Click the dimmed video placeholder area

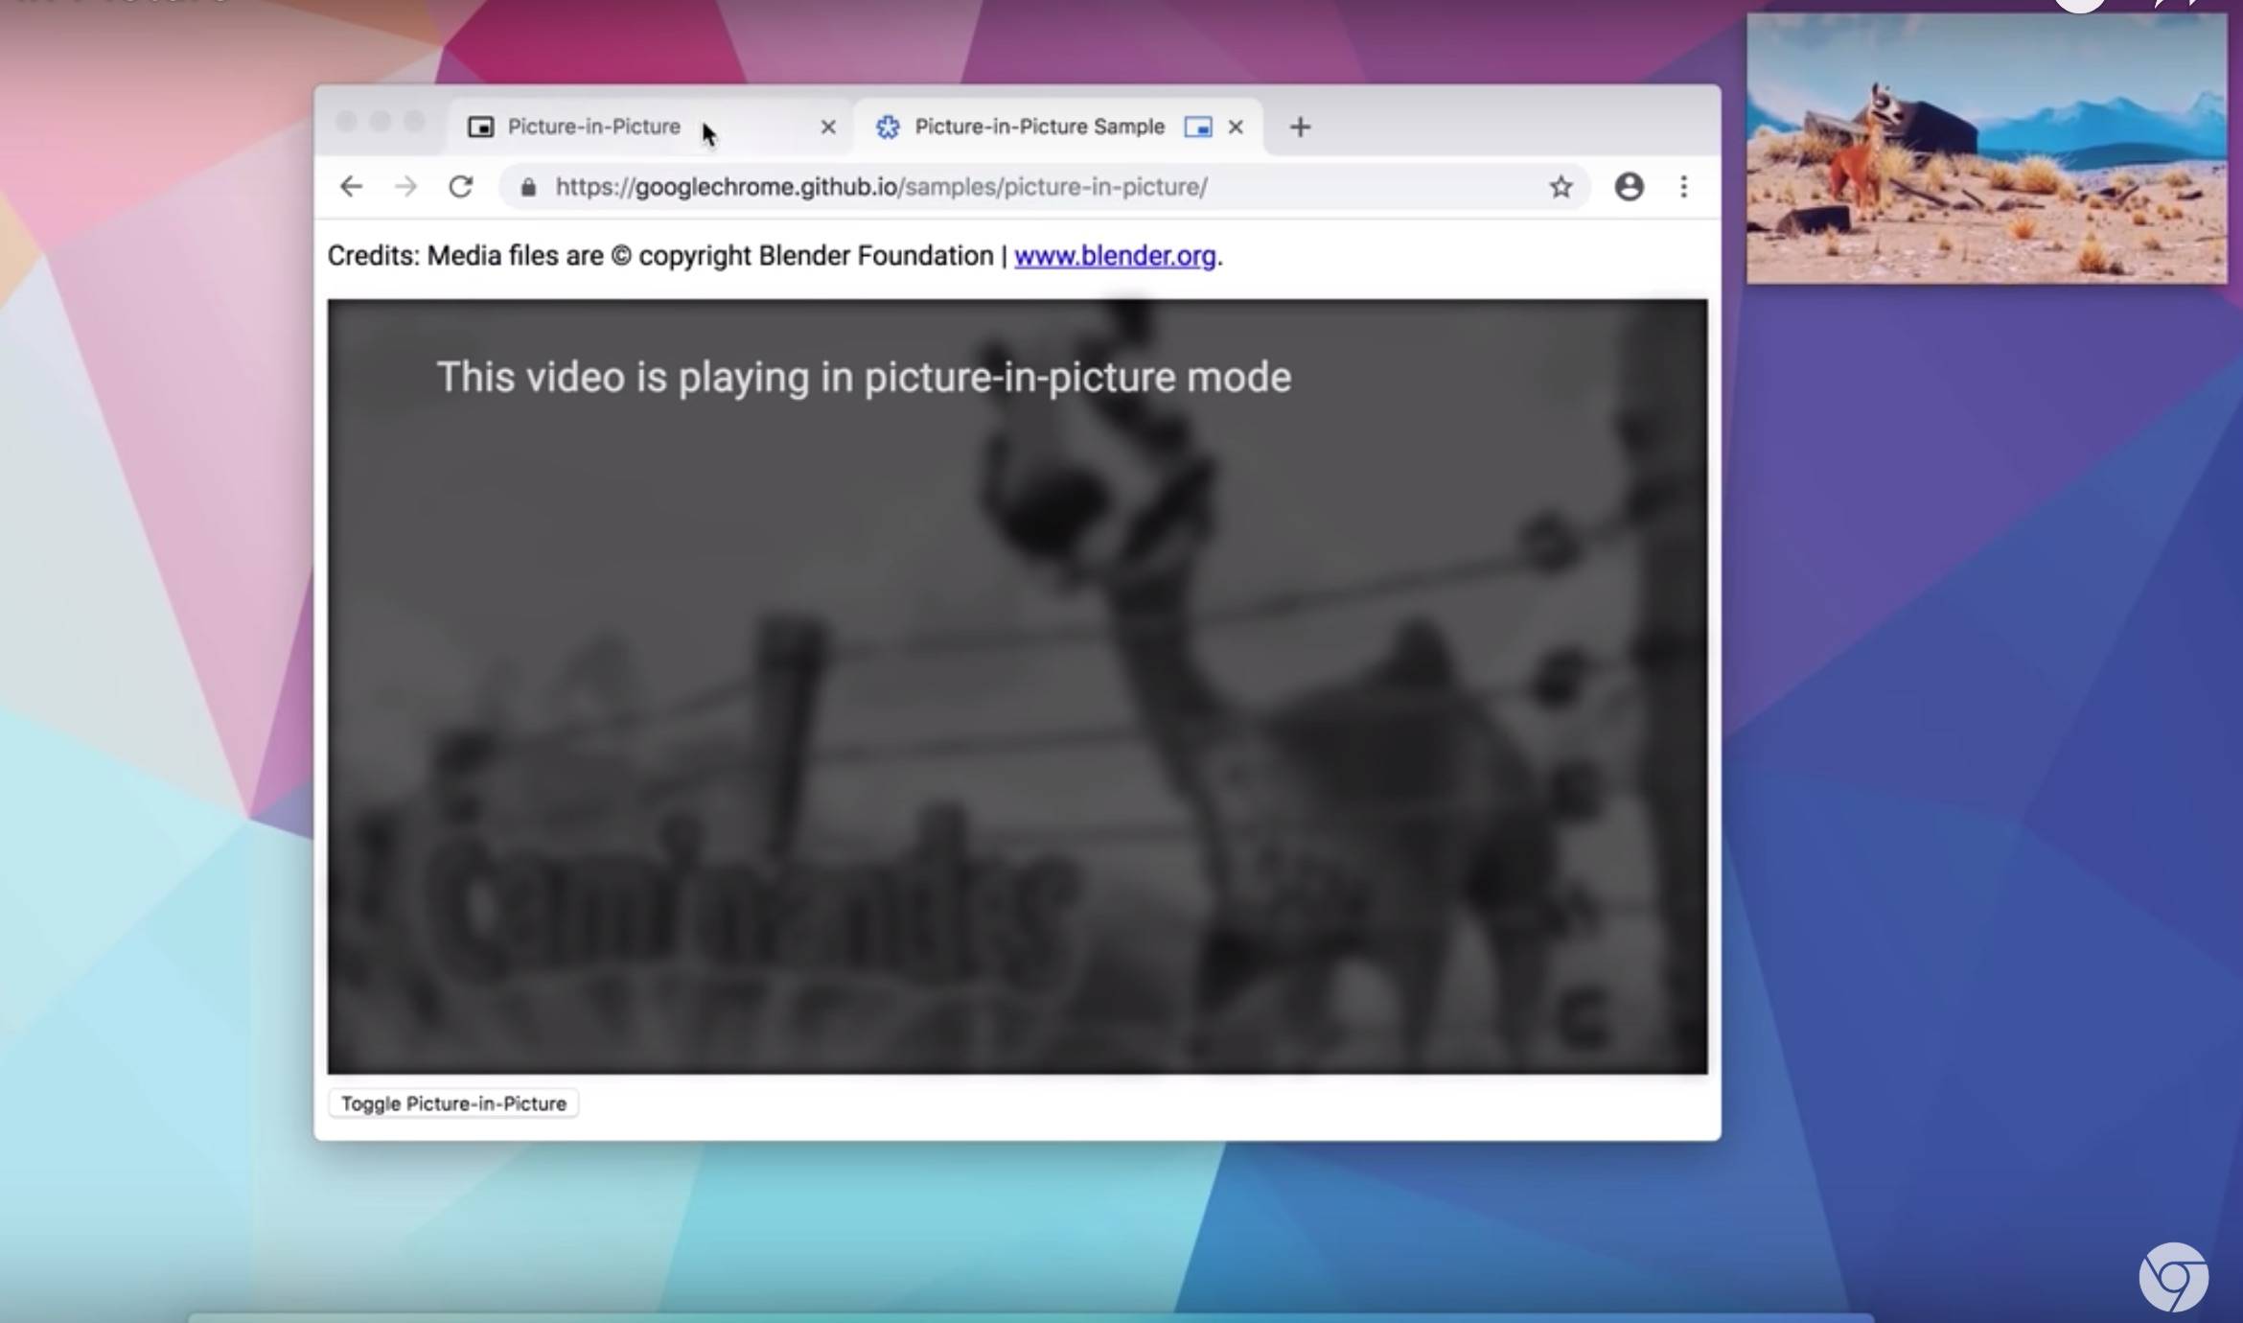pyautogui.click(x=1016, y=685)
